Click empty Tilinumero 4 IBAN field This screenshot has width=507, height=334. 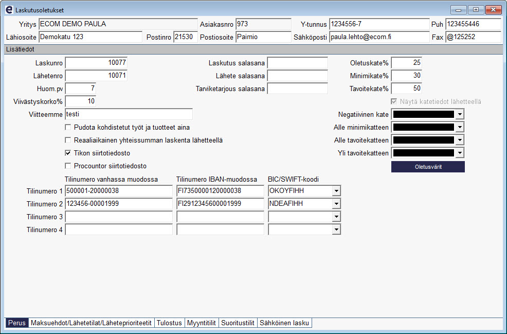pos(220,230)
